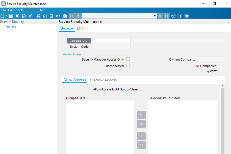Toggle the Disconnected checkbox
231x154 pixels.
pyautogui.click(x=128, y=66)
